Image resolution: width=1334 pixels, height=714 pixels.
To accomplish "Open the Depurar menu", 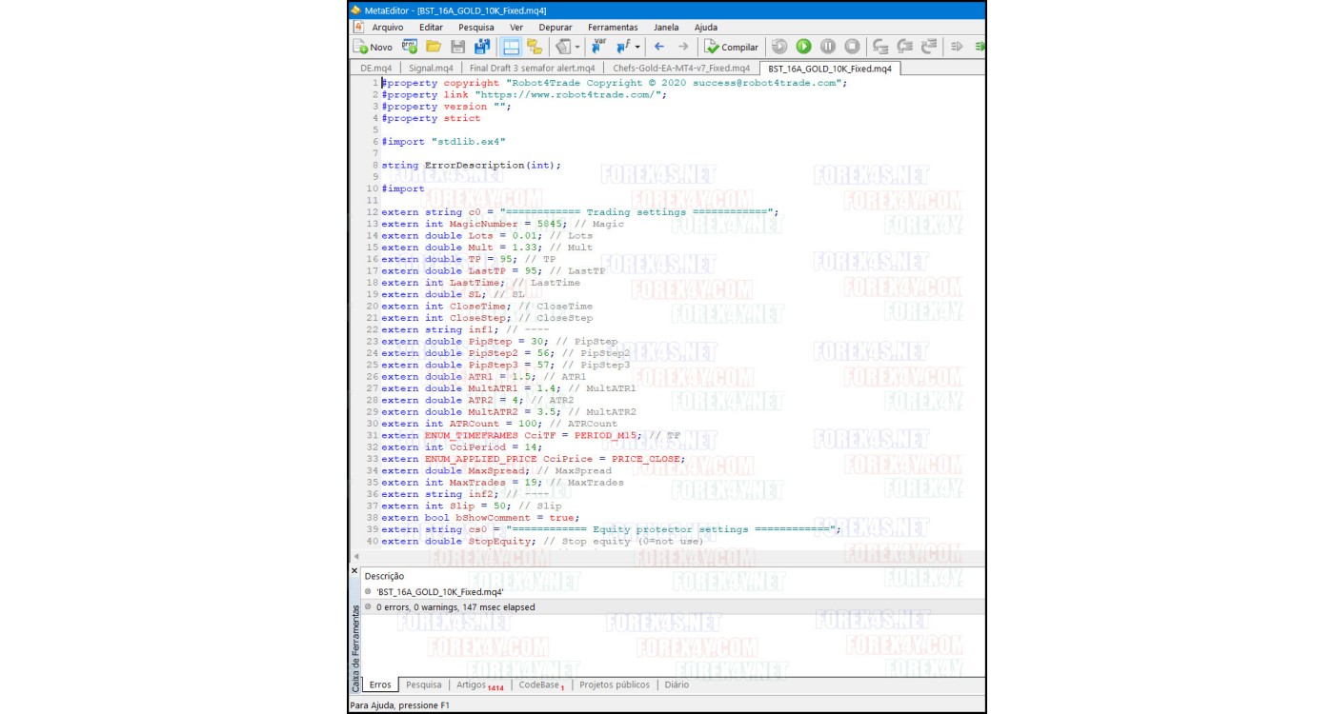I will click(556, 28).
